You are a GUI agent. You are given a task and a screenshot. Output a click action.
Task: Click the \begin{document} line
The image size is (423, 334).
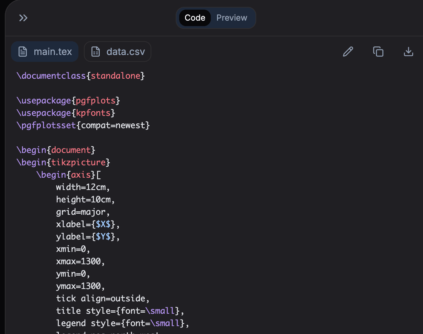tap(56, 150)
